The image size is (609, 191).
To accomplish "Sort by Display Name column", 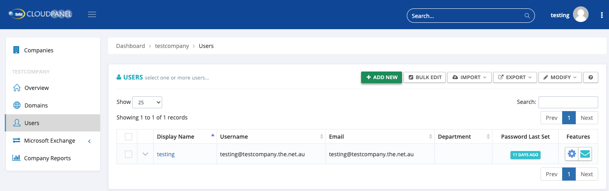I will click(185, 136).
